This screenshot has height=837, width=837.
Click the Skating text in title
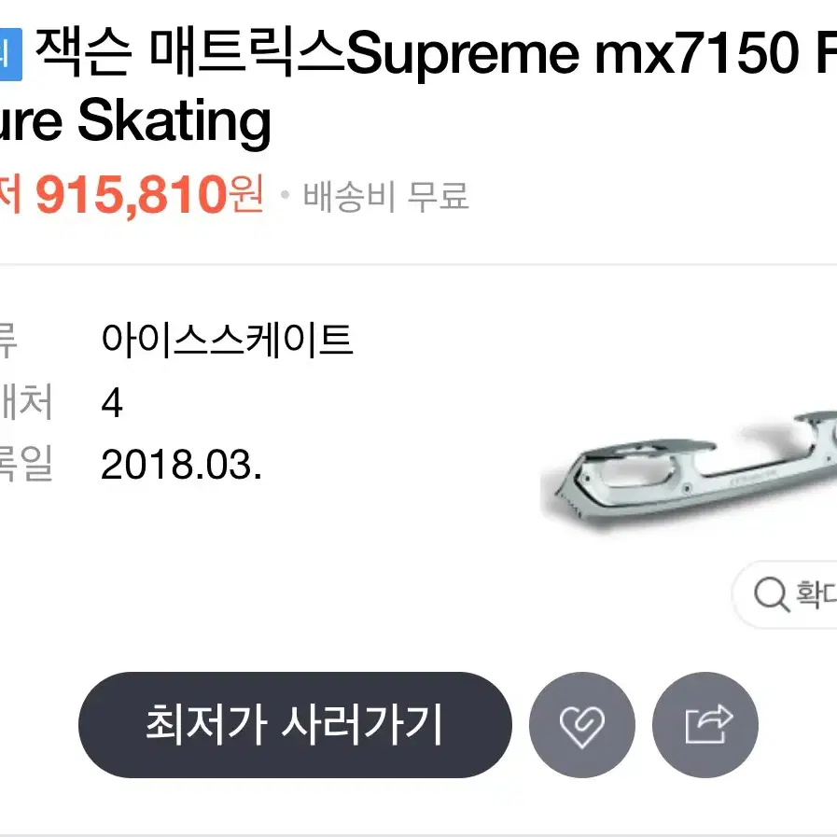174,121
